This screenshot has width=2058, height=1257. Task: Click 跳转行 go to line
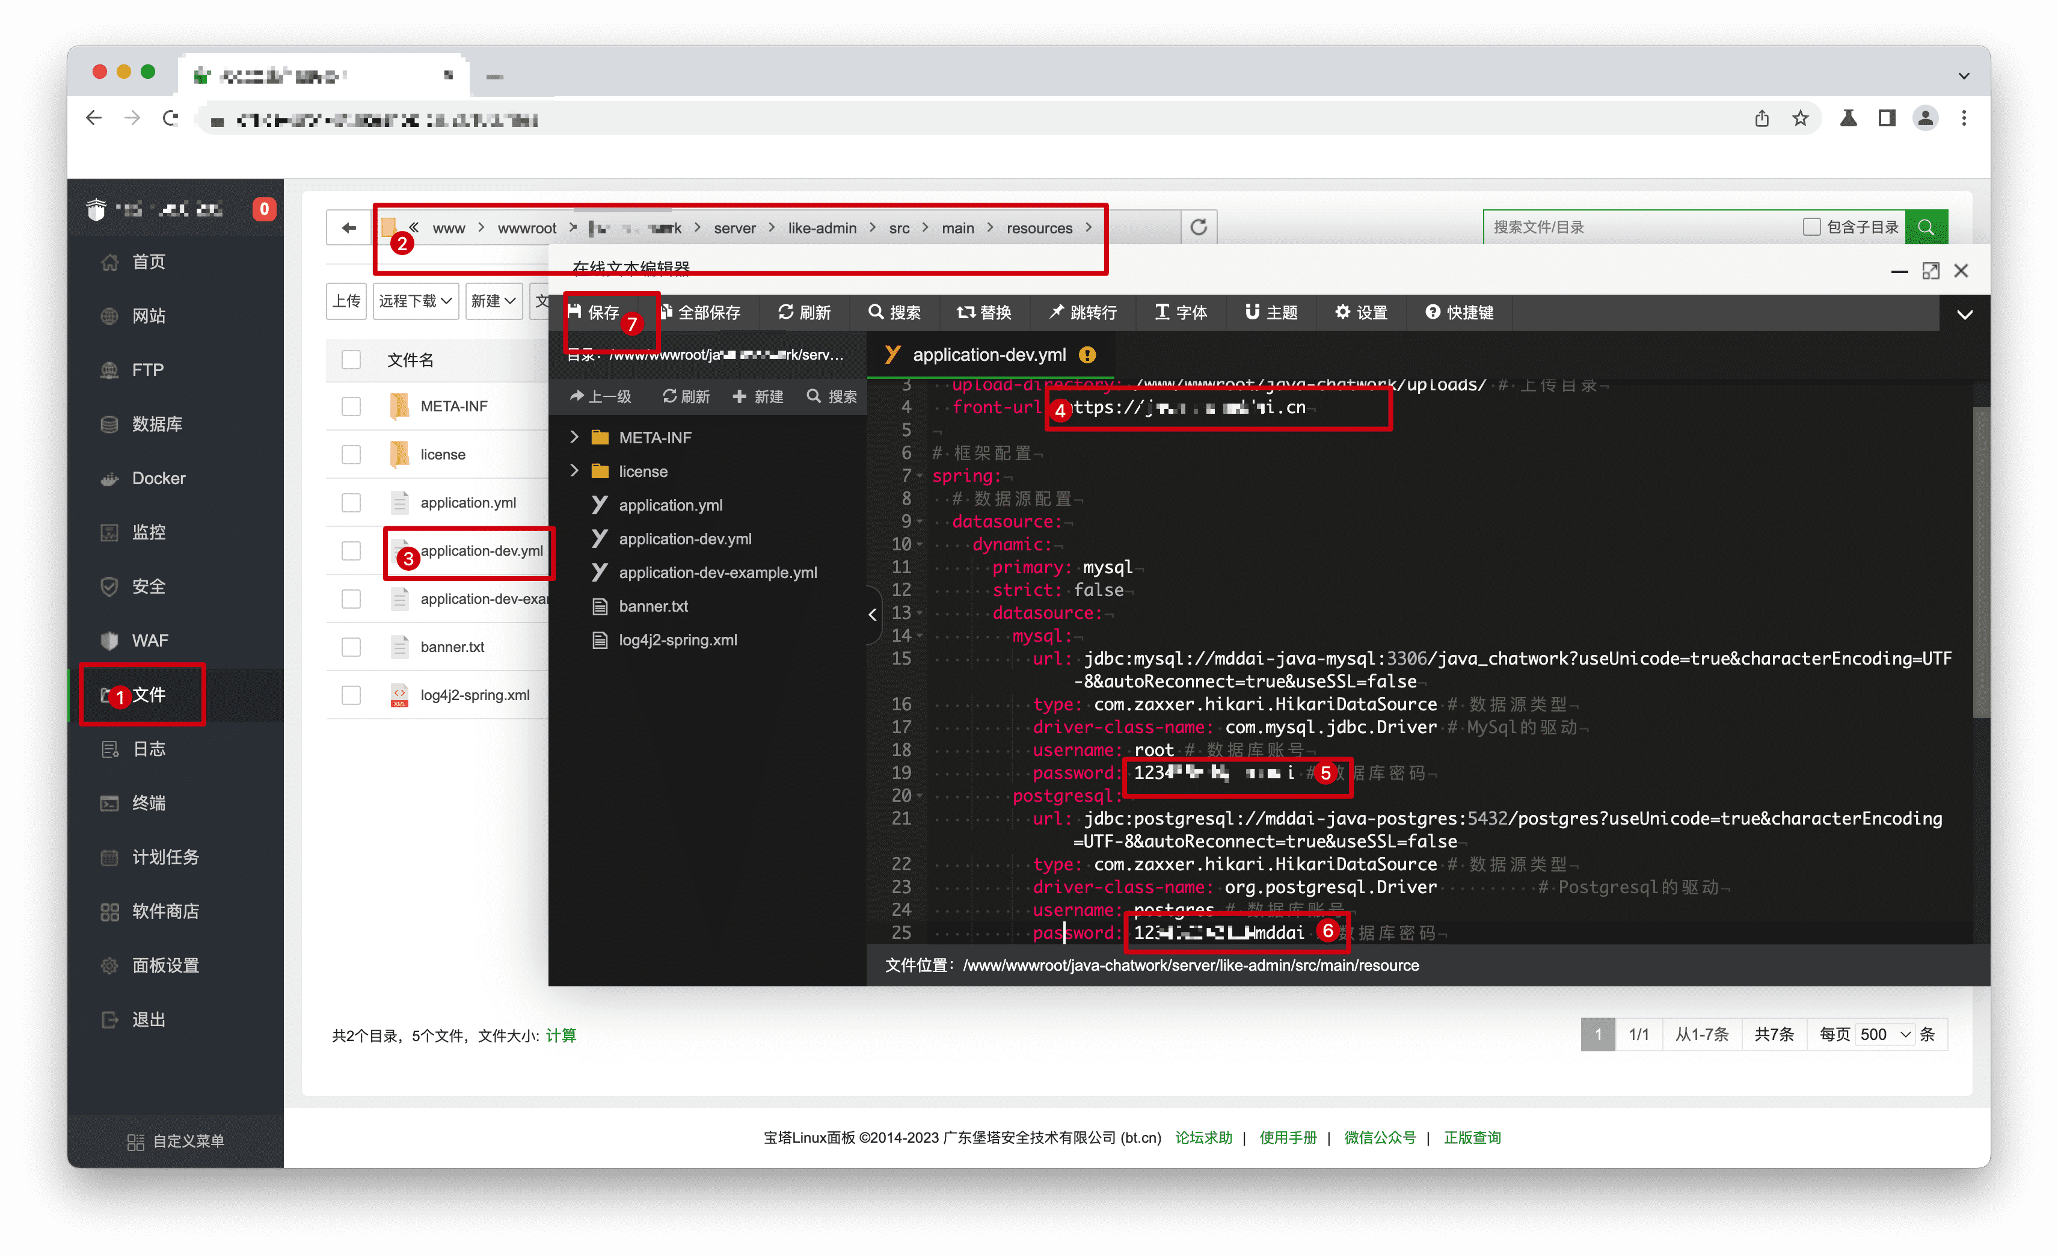[x=1083, y=312]
